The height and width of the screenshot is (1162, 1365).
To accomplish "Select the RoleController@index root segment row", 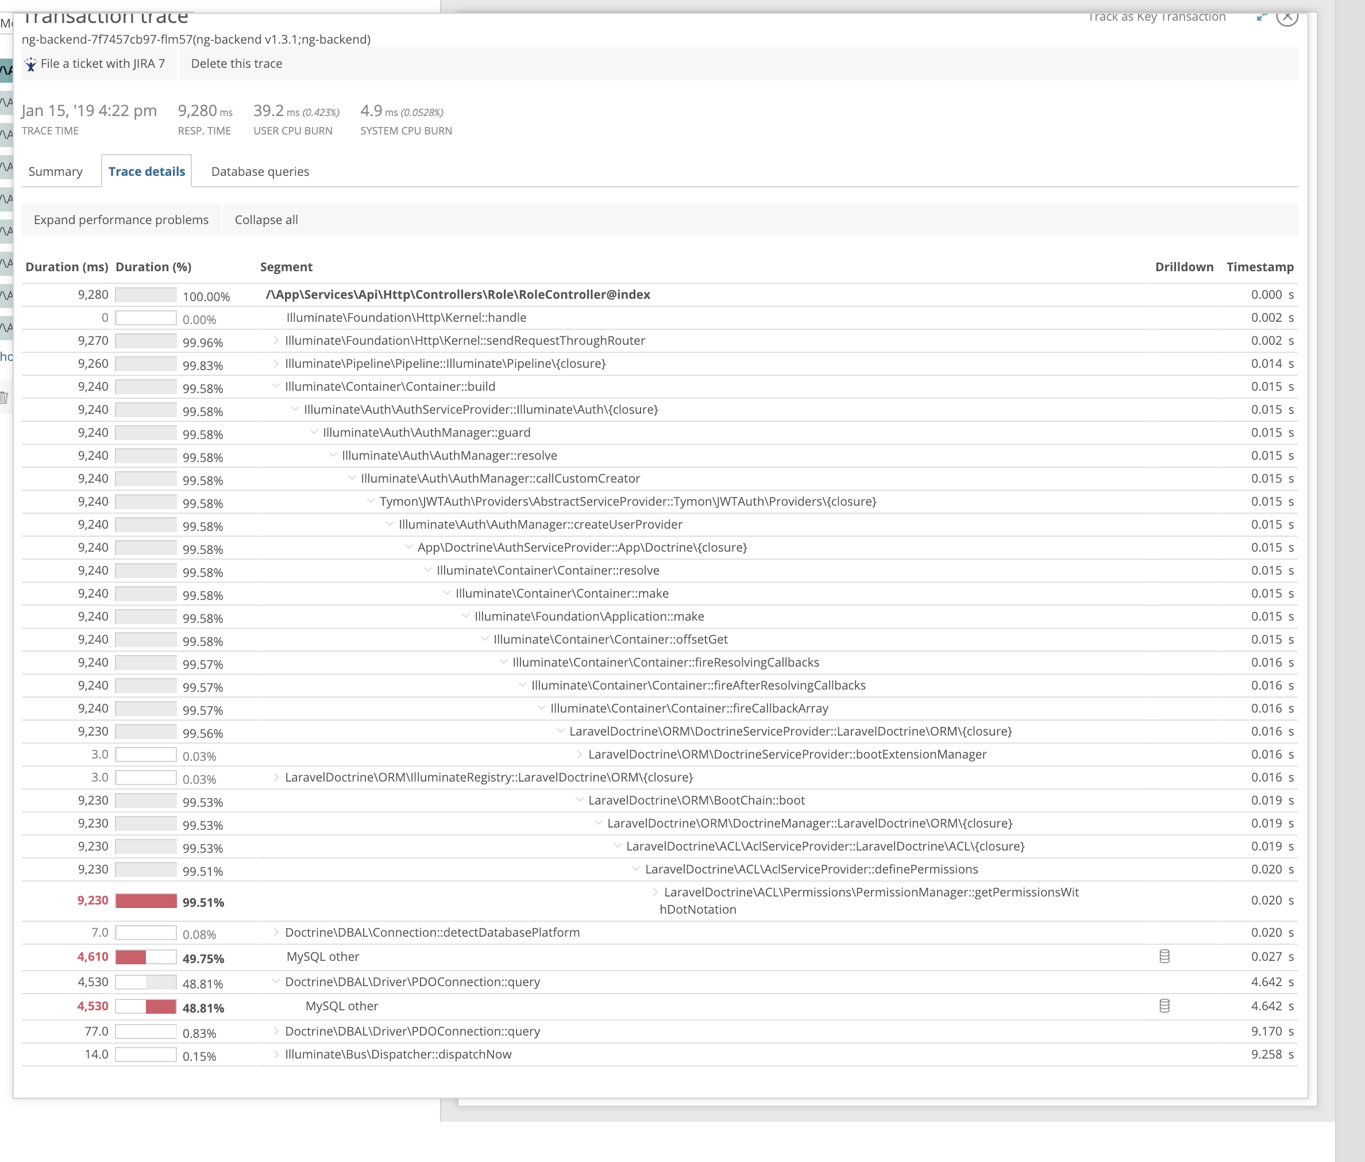I will tap(458, 294).
